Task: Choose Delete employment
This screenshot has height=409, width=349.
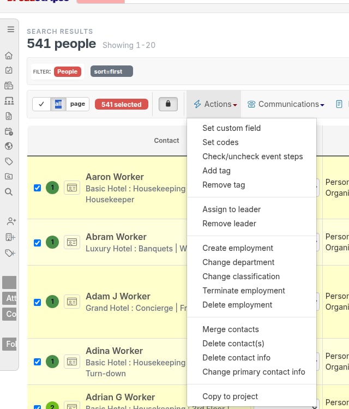Action: point(237,305)
